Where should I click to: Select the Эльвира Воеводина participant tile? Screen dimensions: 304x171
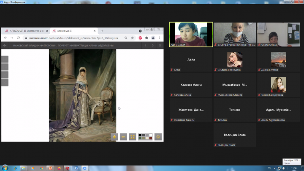[x=235, y=60]
